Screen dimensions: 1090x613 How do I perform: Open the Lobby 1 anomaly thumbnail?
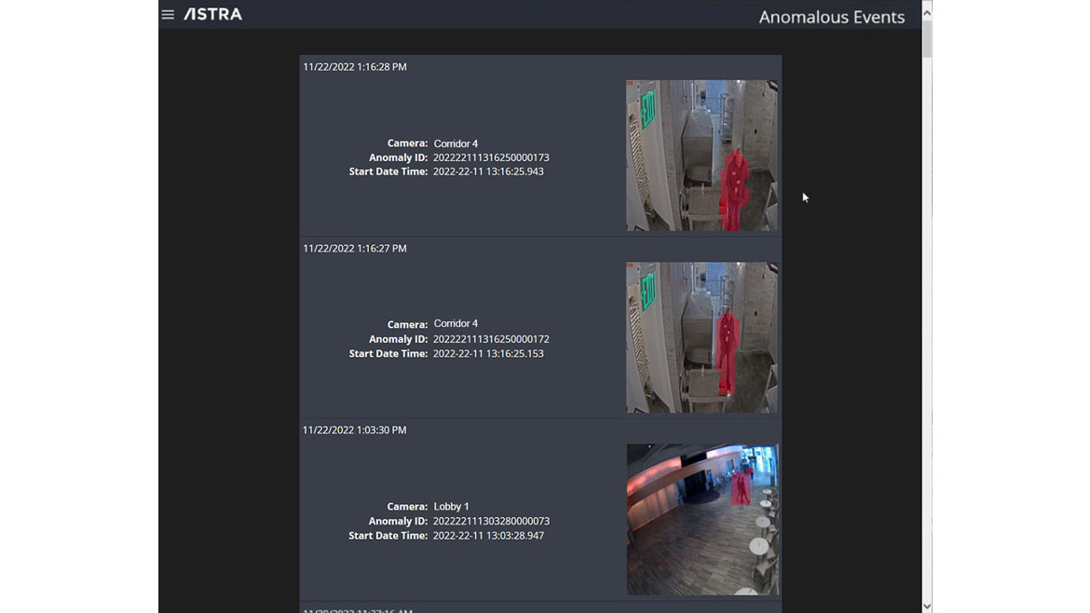702,519
